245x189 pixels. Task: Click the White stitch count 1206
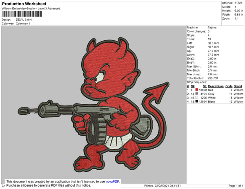(x=203, y=98)
